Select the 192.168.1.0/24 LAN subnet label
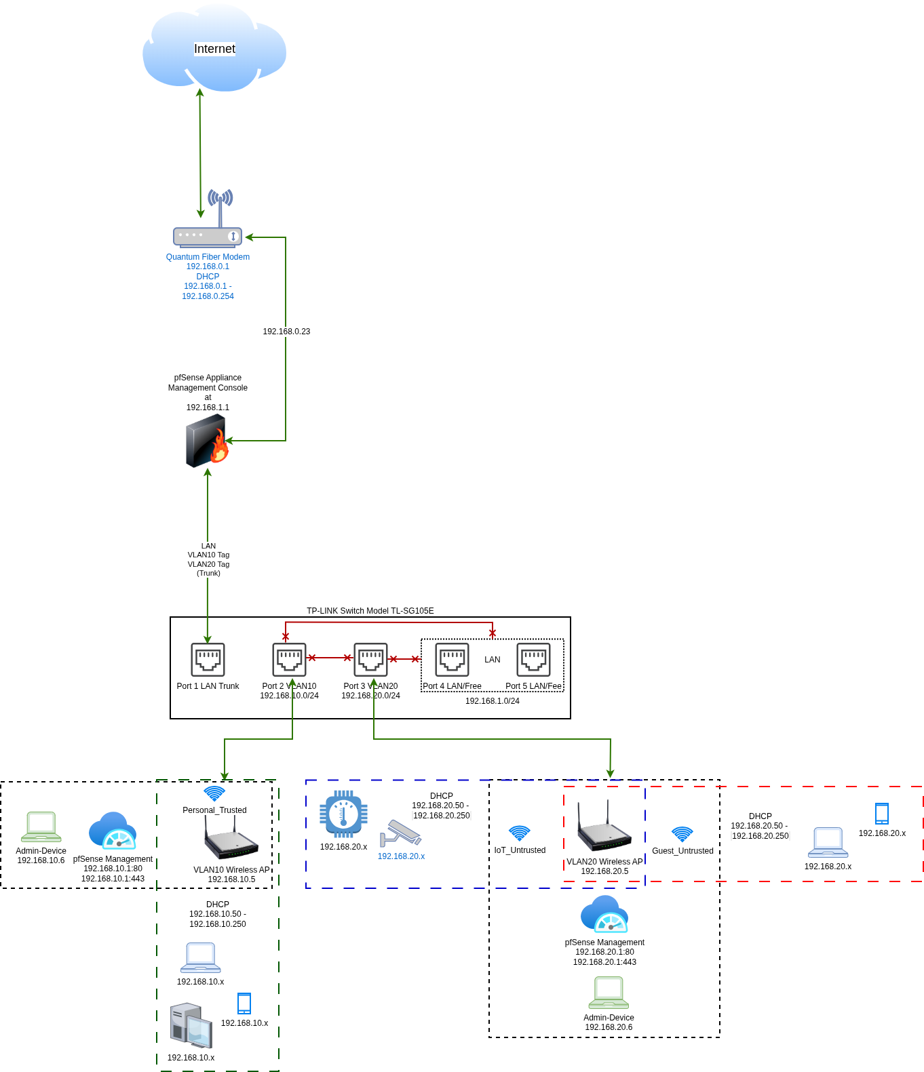 tap(493, 701)
